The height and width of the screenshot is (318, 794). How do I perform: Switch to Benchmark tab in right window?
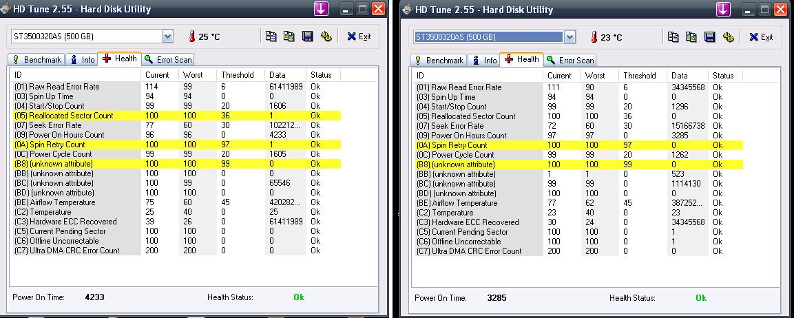click(438, 61)
